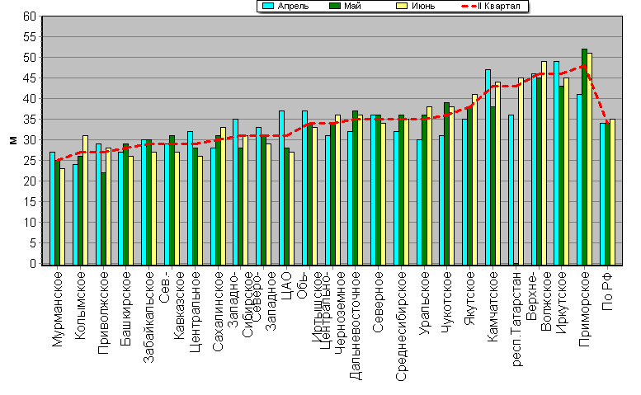Click the респ.Татарстан category label

click(x=516, y=319)
